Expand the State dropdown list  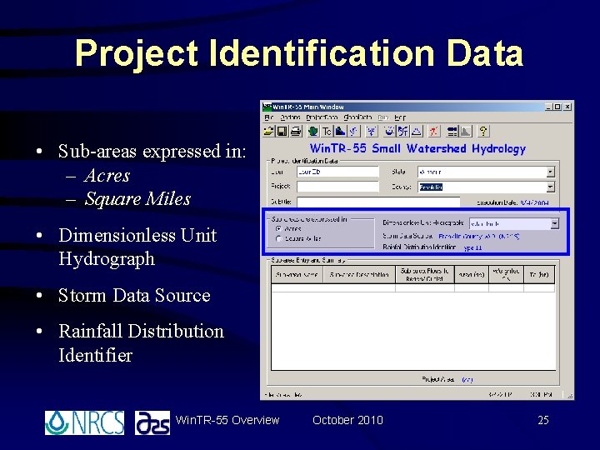click(550, 172)
